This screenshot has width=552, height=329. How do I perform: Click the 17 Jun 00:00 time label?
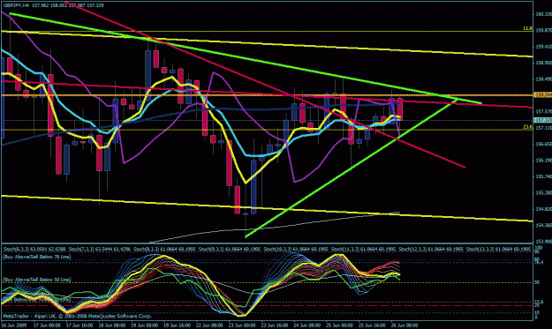(47, 325)
